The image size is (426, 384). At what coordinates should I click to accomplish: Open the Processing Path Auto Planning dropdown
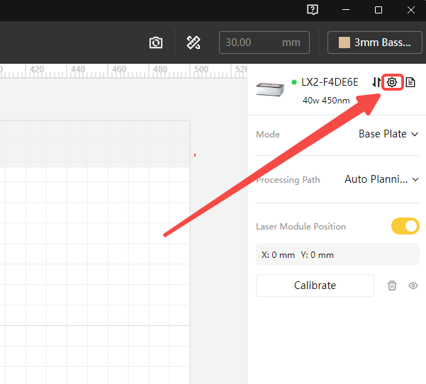tap(381, 179)
